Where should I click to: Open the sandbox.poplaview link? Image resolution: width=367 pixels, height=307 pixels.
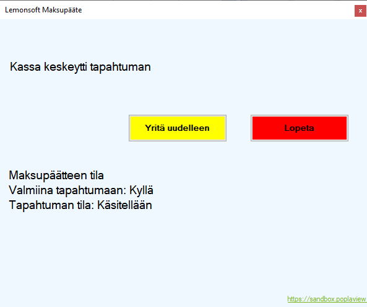point(327,299)
